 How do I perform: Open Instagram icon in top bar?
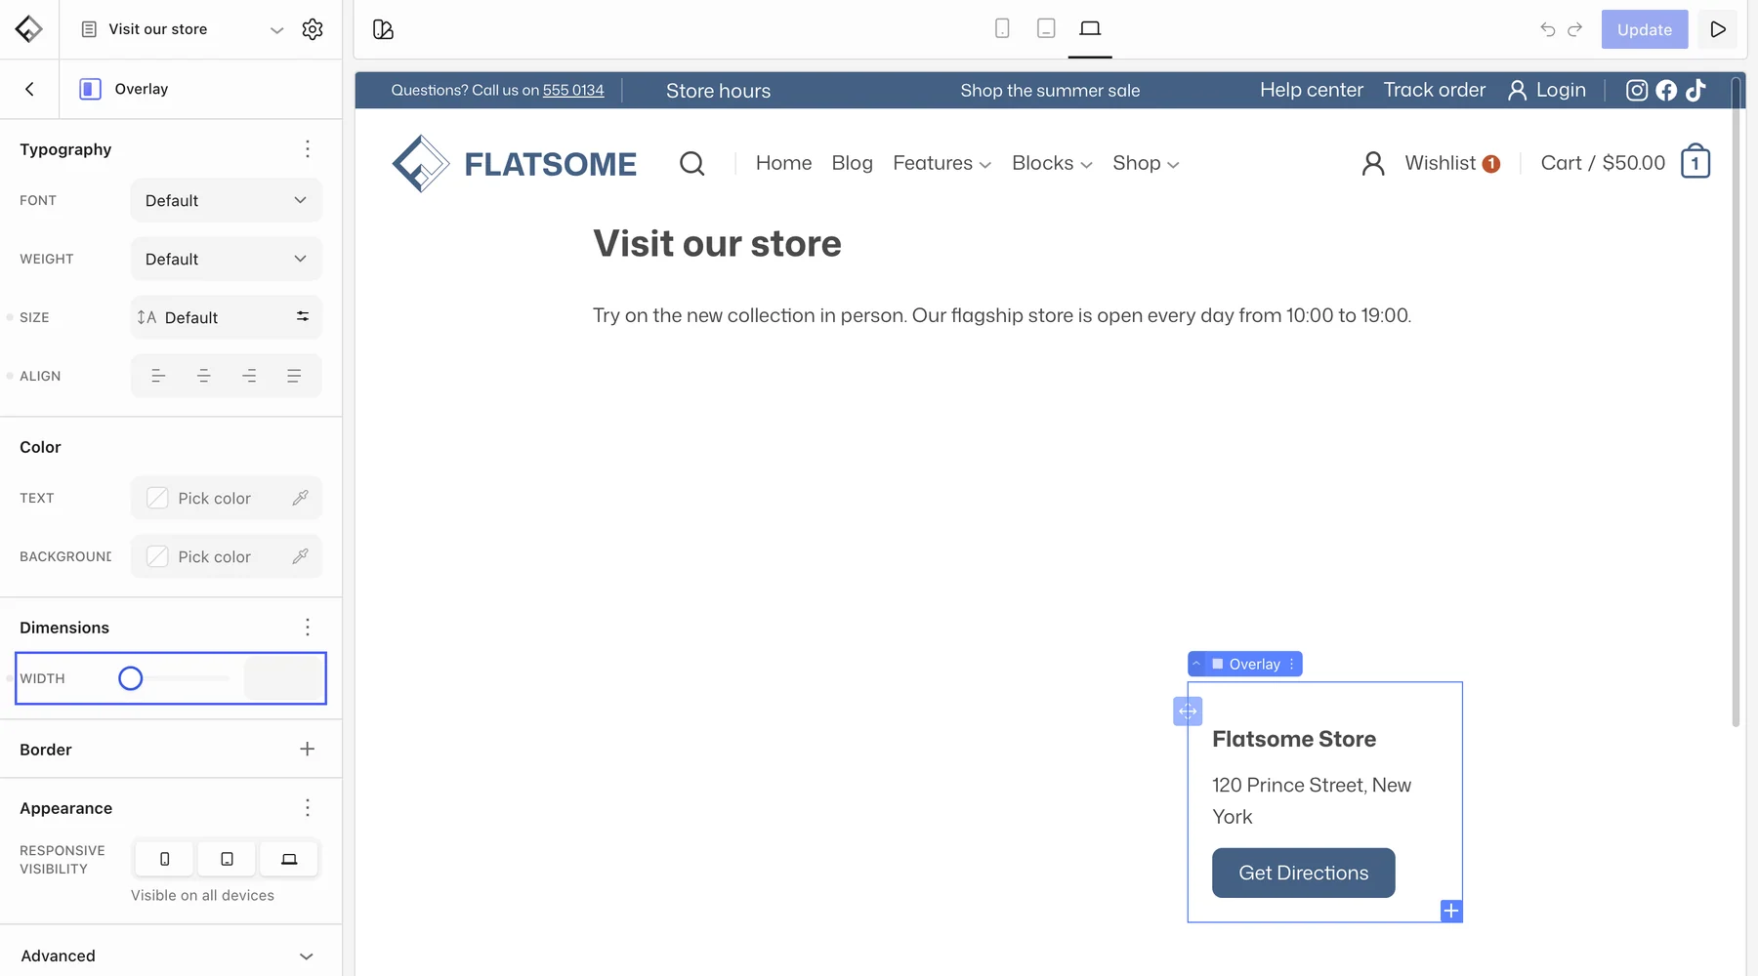point(1637,90)
